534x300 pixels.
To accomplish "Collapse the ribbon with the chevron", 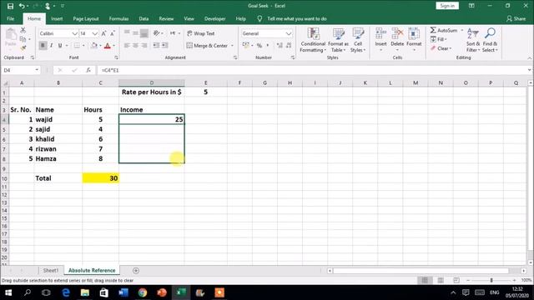I will point(530,58).
